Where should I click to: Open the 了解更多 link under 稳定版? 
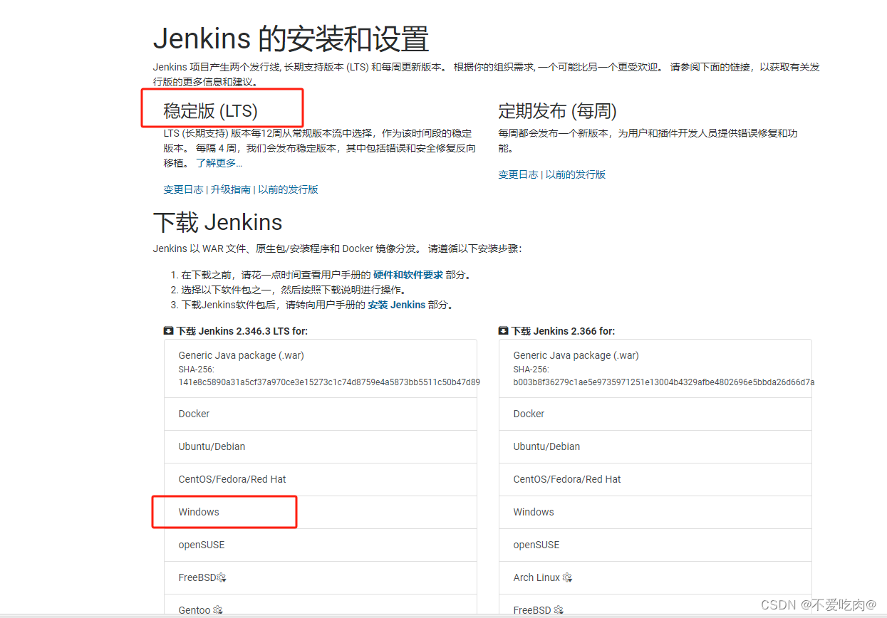click(x=219, y=163)
